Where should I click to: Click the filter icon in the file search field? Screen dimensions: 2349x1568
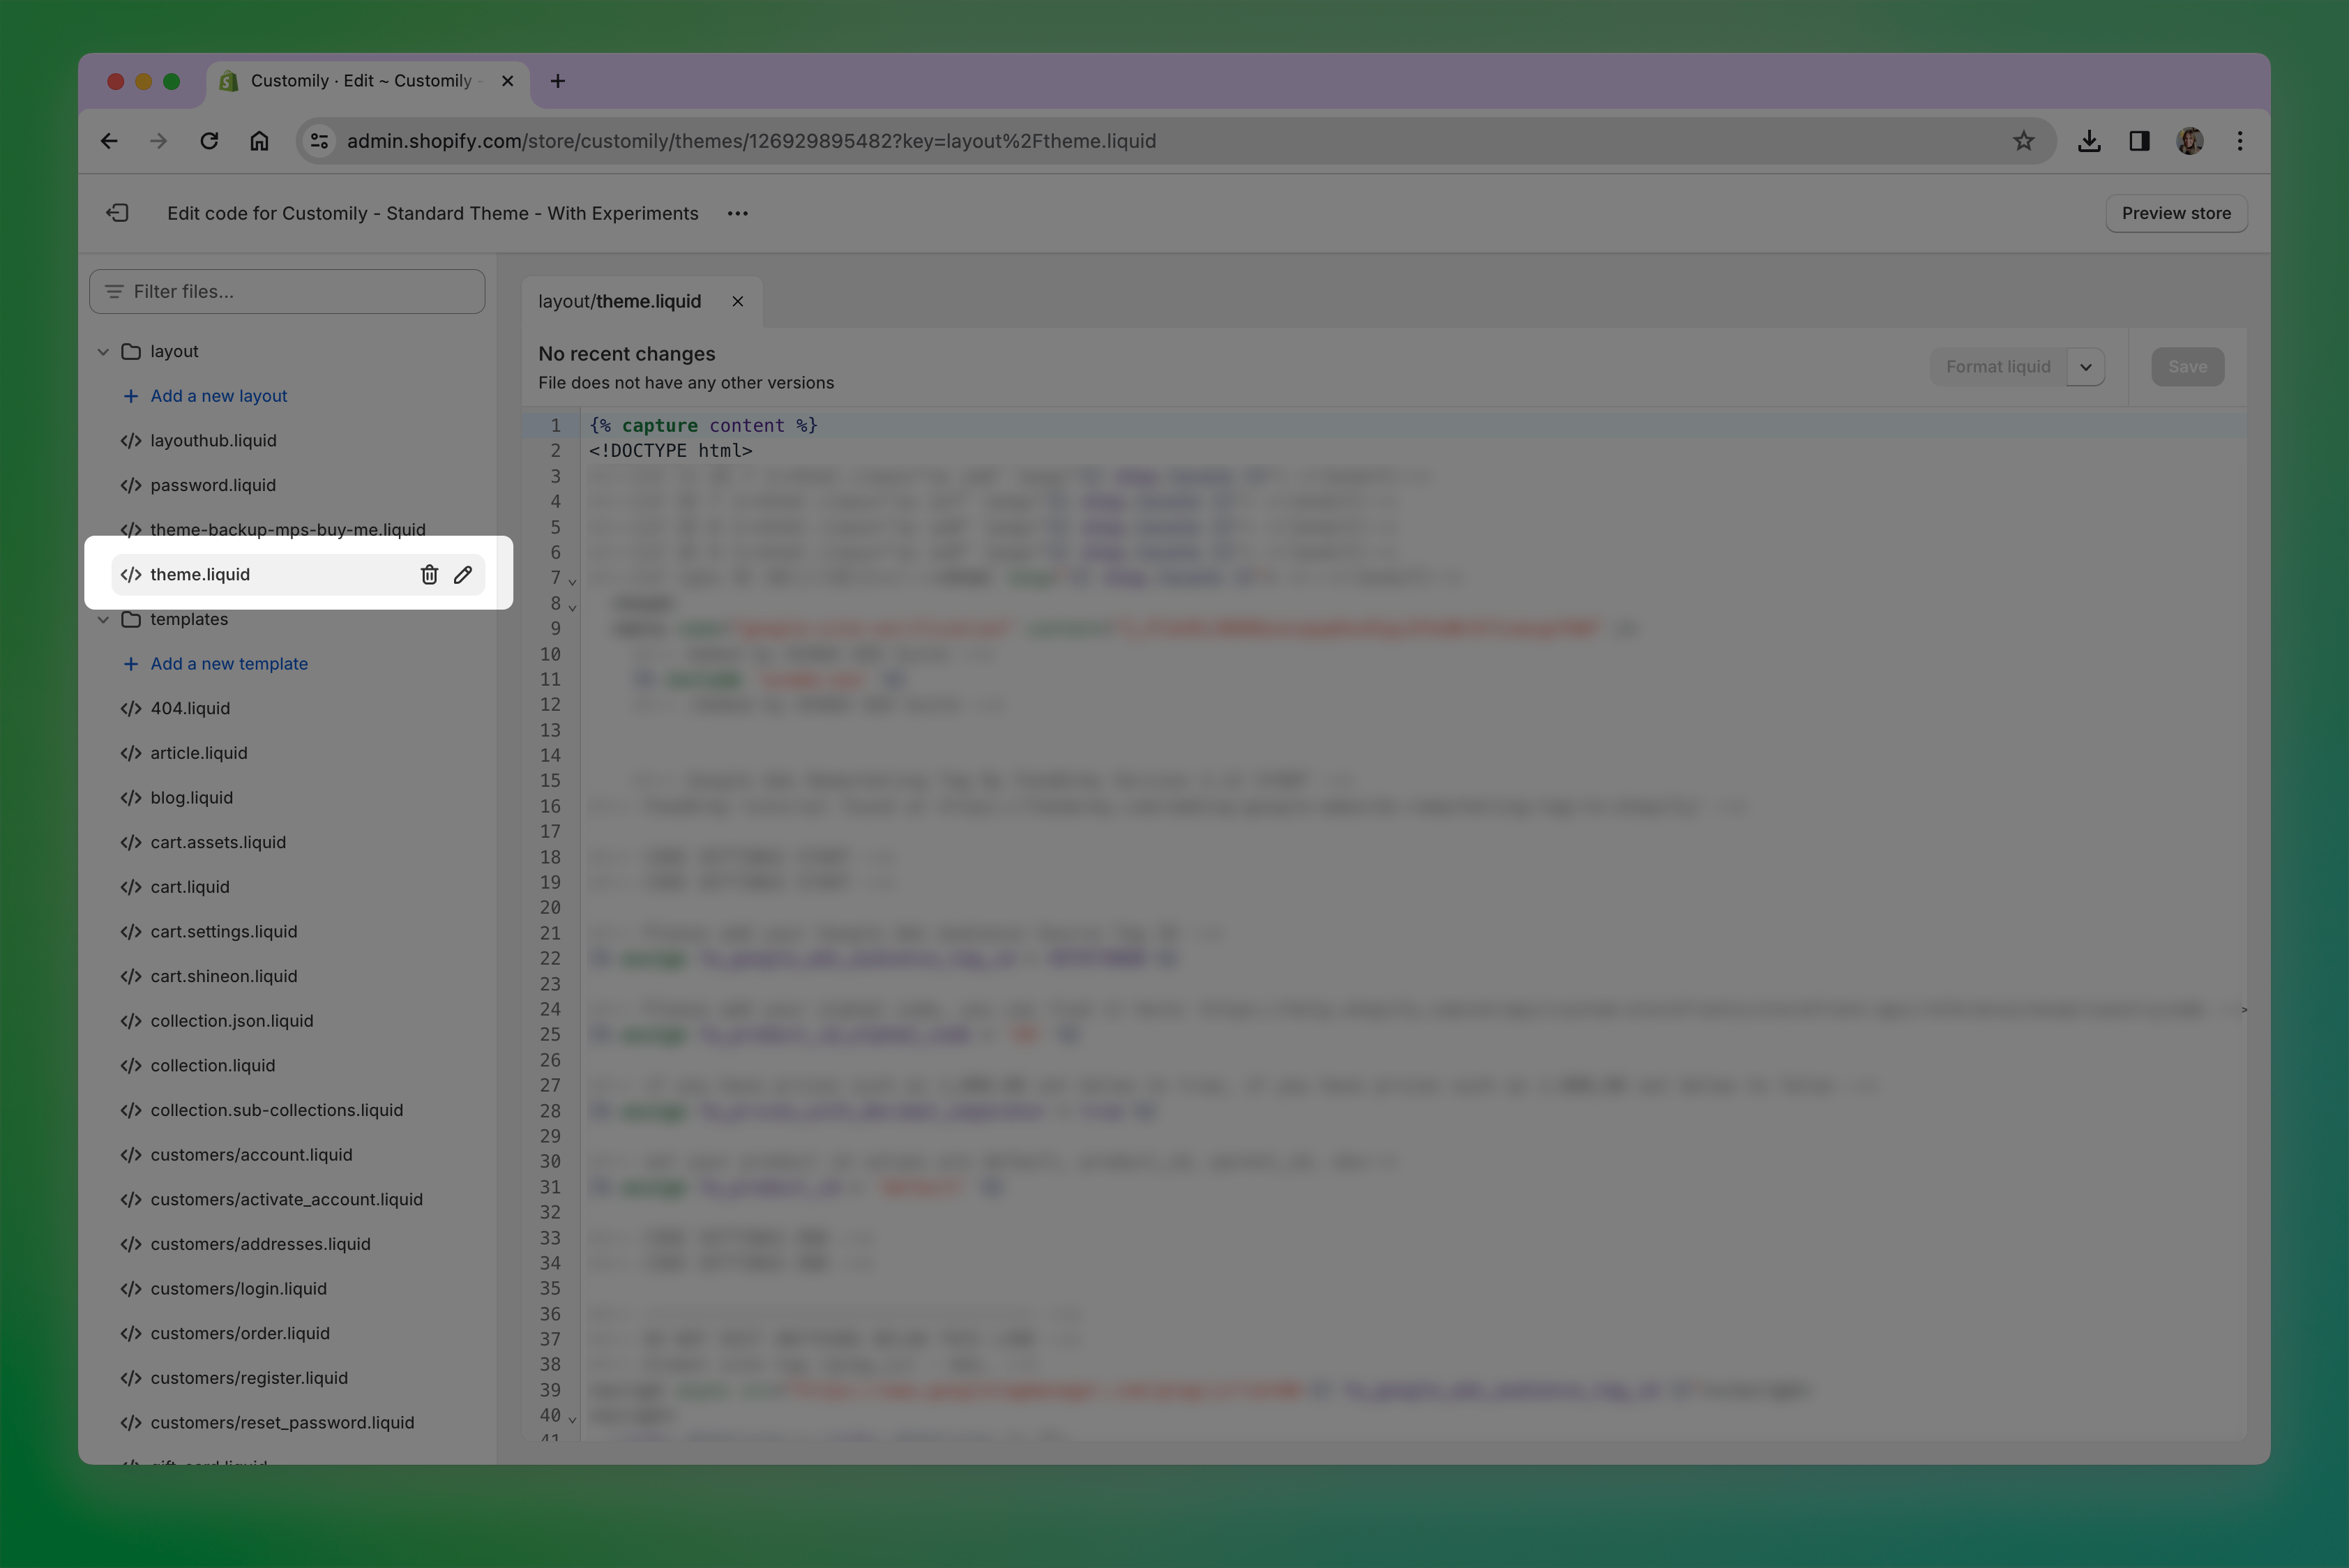click(x=113, y=291)
